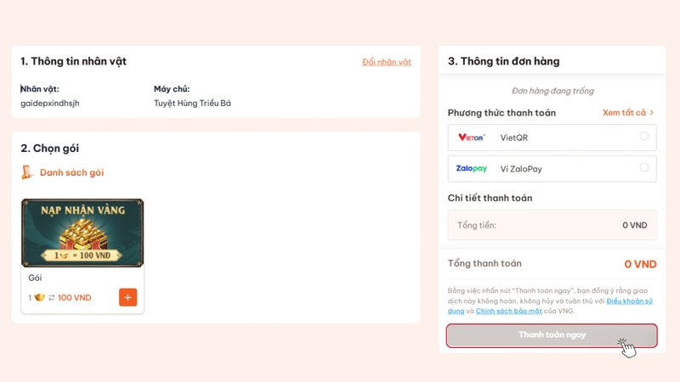680x382 pixels.
Task: Open the Chính sách bảo mật link
Action: pyautogui.click(x=508, y=311)
